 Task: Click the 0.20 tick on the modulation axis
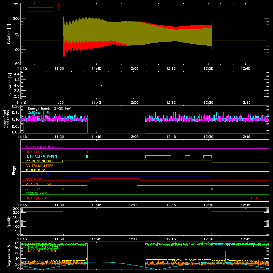[16, 106]
